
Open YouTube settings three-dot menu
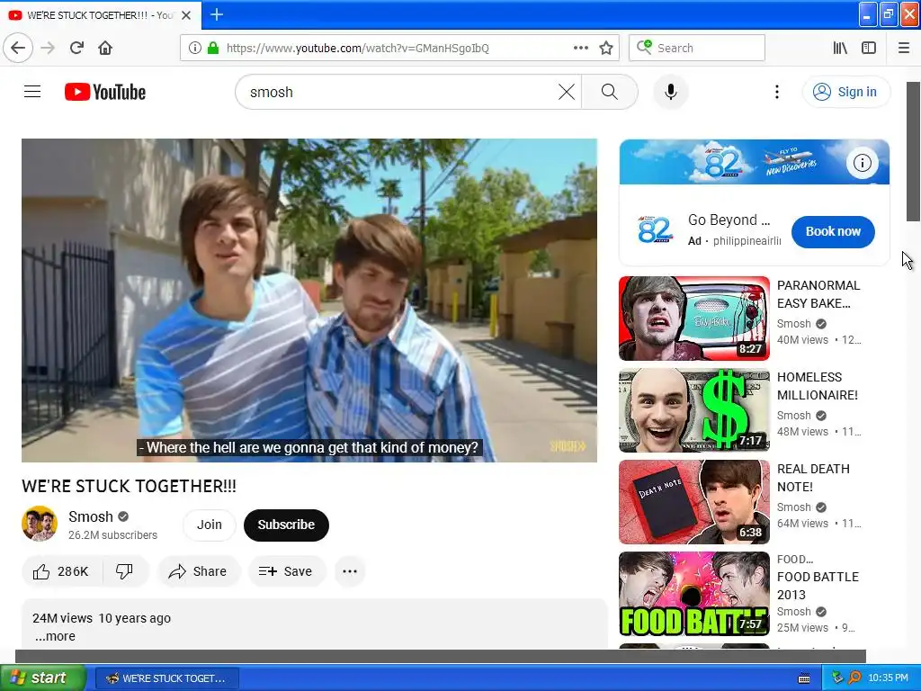776,92
